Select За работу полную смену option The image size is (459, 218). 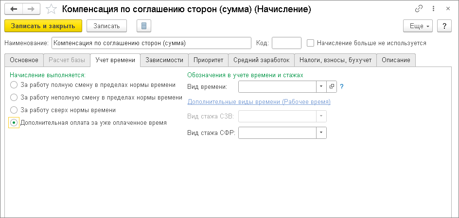click(14, 85)
